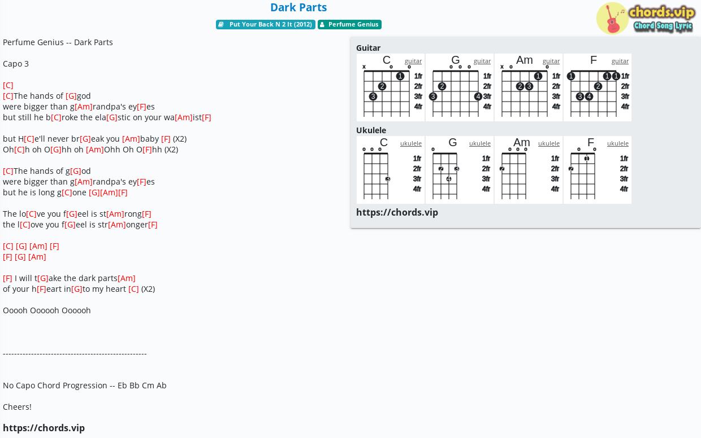Click the 'Ooooh Oooooh Oooooh' lyric line
Viewport: 701px width, 438px height.
[47, 310]
